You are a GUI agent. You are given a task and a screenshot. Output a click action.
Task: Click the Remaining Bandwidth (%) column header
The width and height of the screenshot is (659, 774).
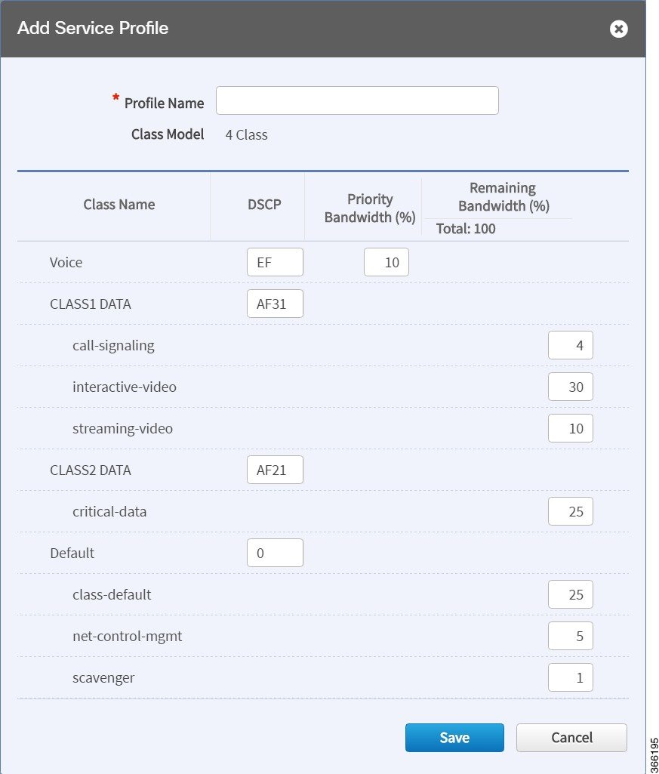[x=503, y=196]
